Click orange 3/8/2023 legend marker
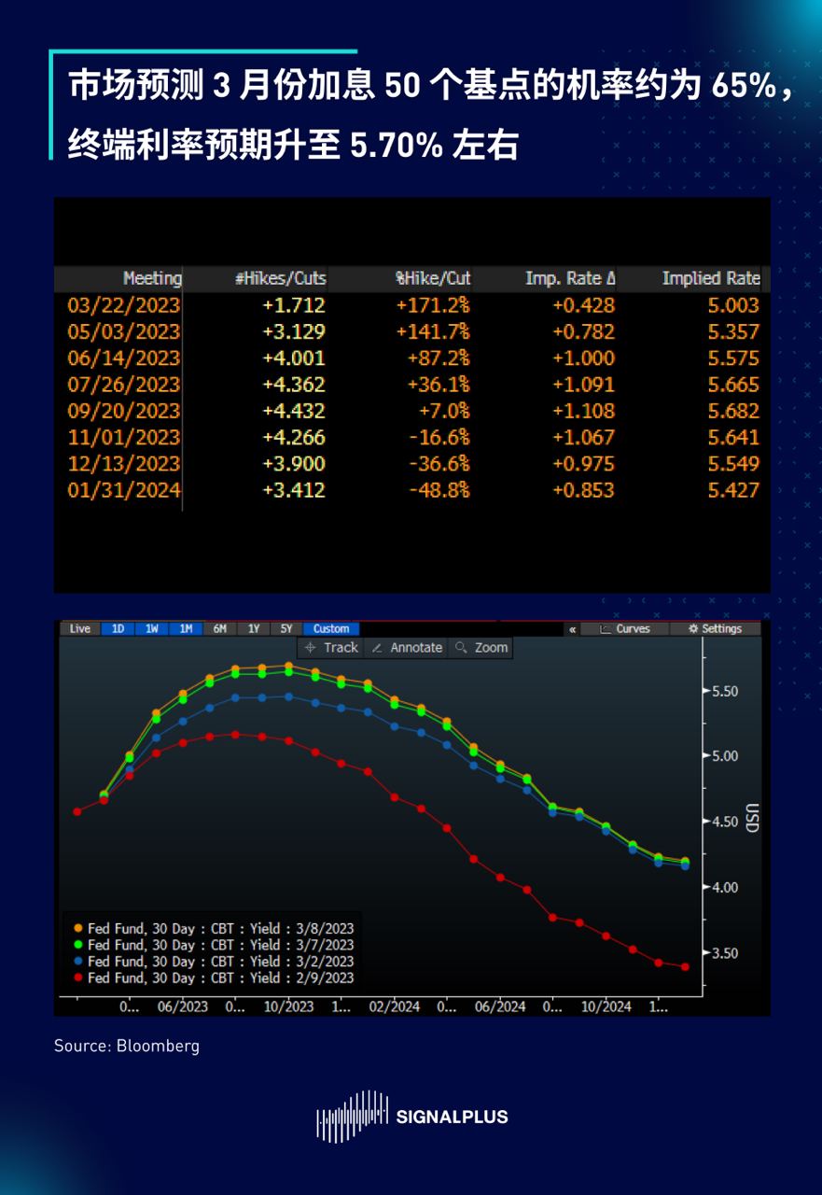This screenshot has height=1195, width=822. point(77,928)
